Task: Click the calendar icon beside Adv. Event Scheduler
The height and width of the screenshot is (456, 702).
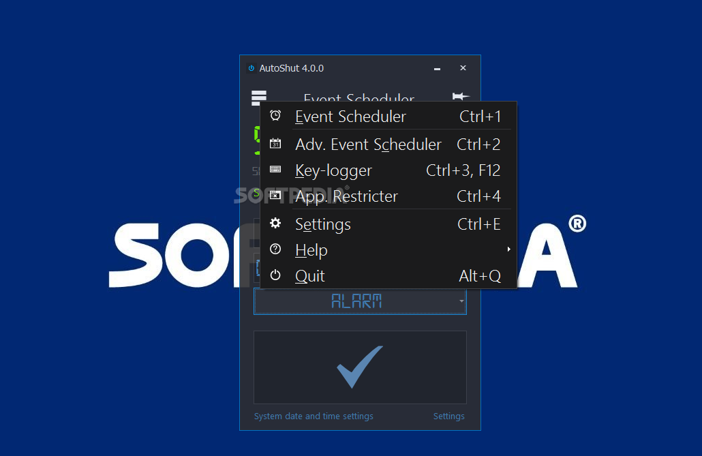Action: tap(275, 143)
